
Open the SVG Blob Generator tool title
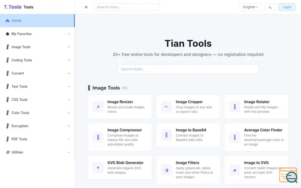pos(125,163)
